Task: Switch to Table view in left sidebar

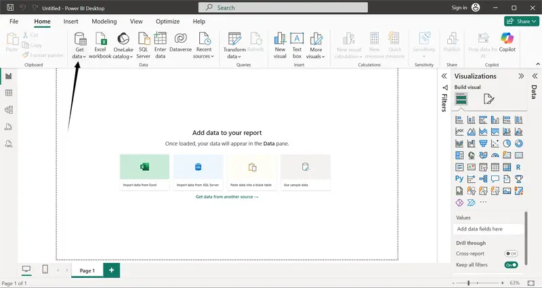Action: point(9,93)
